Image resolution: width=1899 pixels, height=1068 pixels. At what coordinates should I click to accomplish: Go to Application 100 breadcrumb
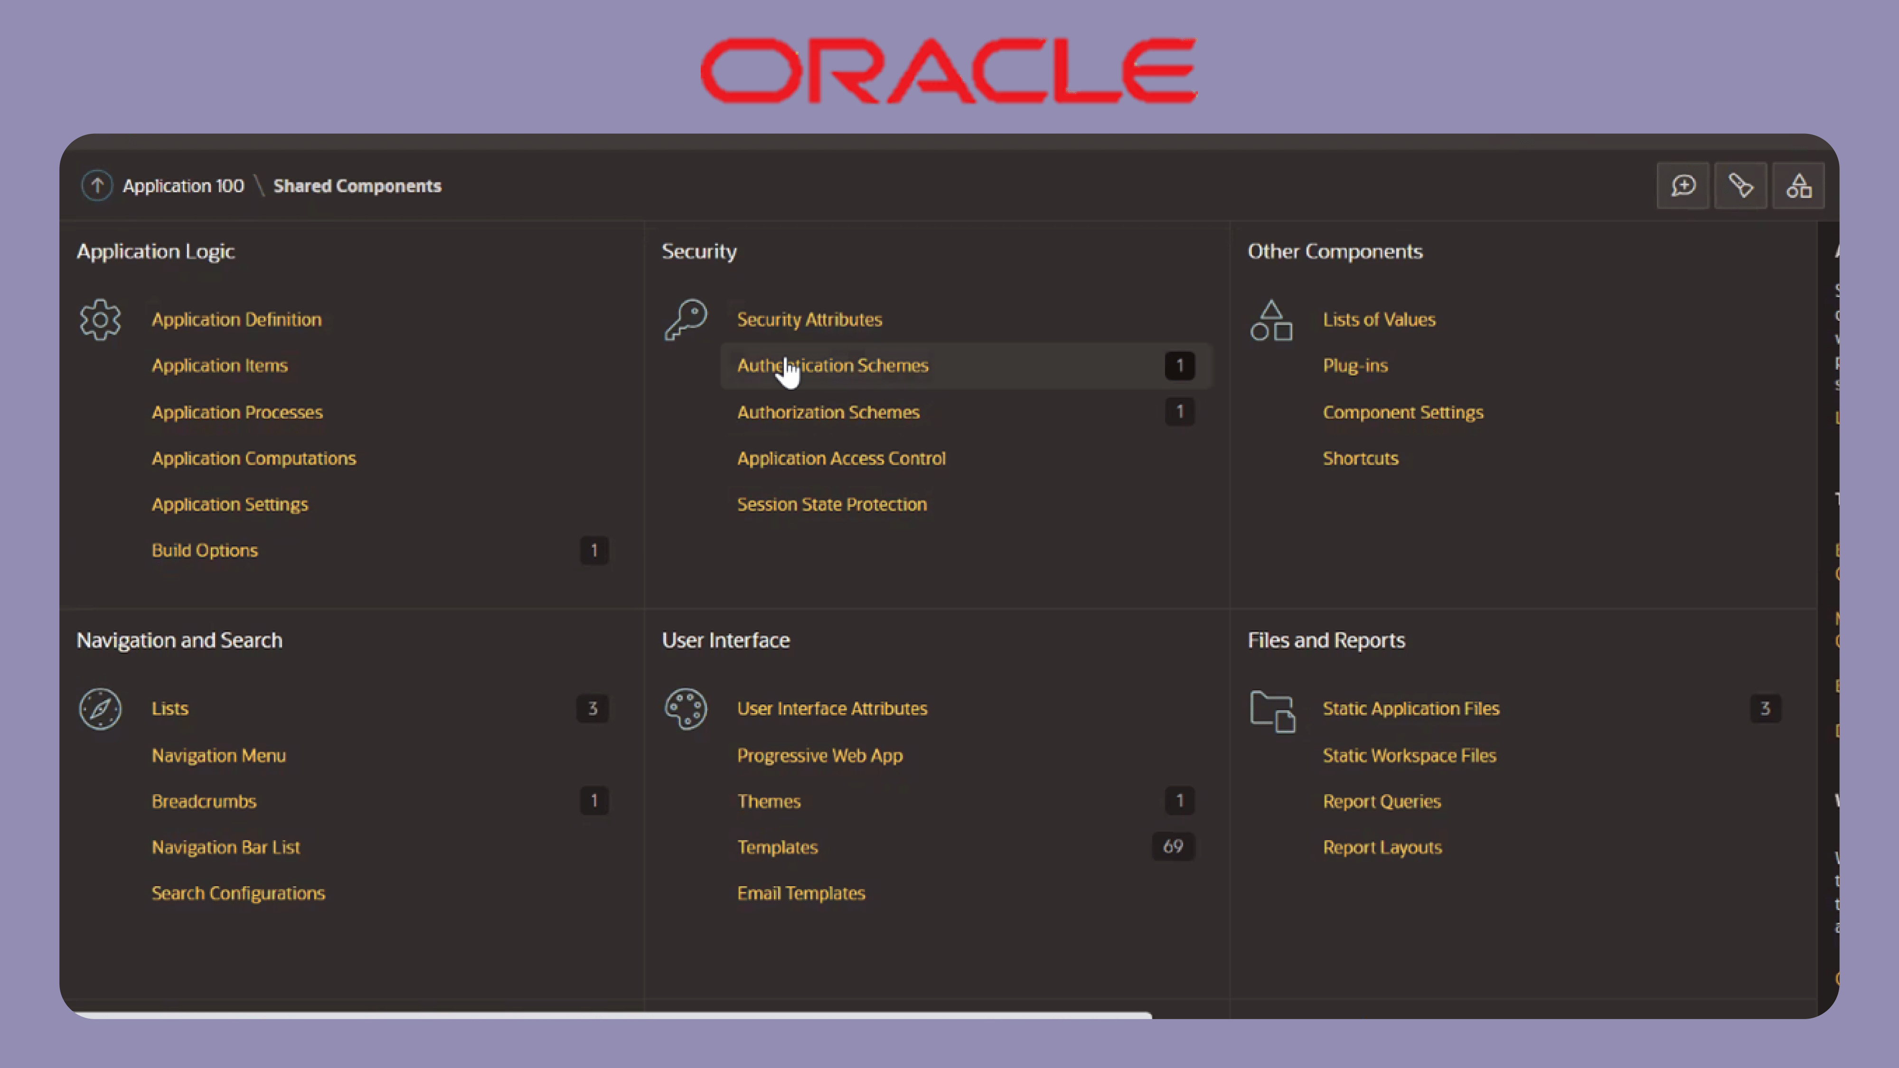183,186
